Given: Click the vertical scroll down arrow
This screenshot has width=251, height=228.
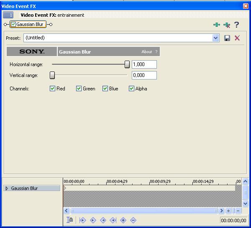Looking at the screenshot, I should [246, 203].
